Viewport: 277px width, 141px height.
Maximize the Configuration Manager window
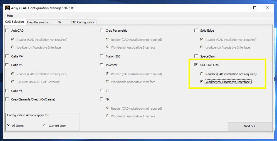pyautogui.click(x=254, y=8)
